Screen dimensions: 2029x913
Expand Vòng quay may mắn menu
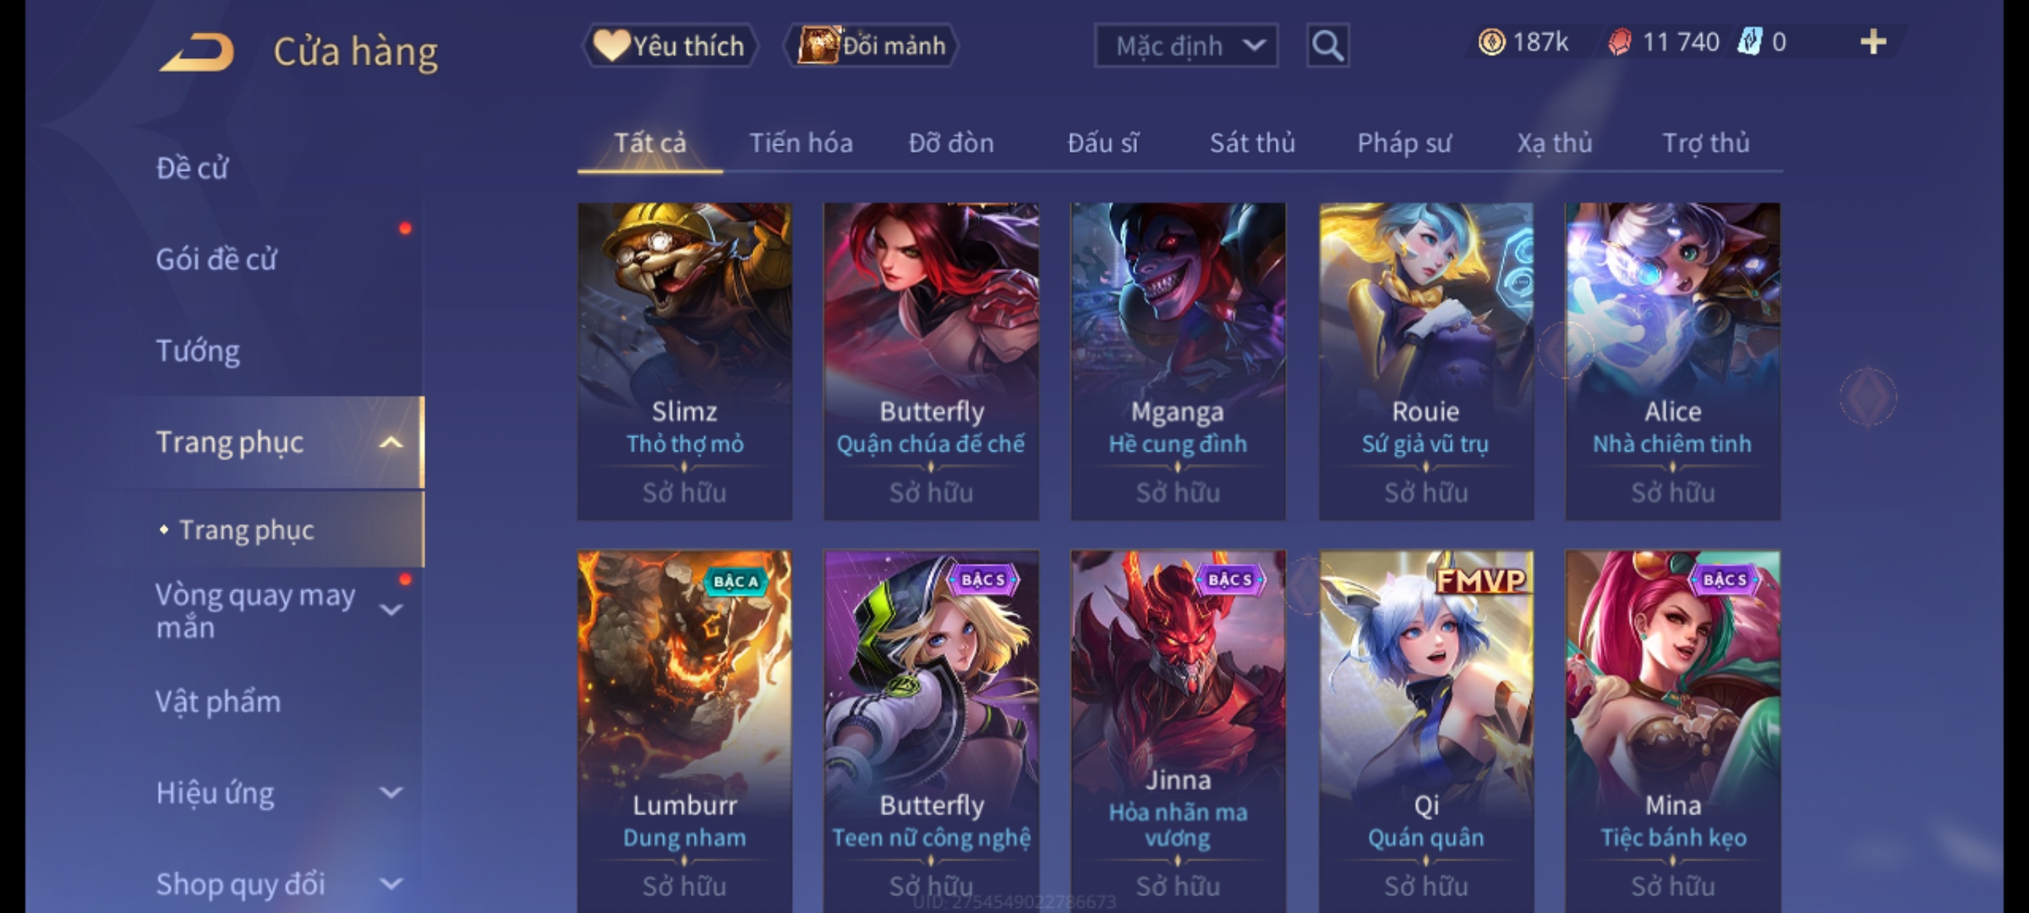[x=391, y=610]
